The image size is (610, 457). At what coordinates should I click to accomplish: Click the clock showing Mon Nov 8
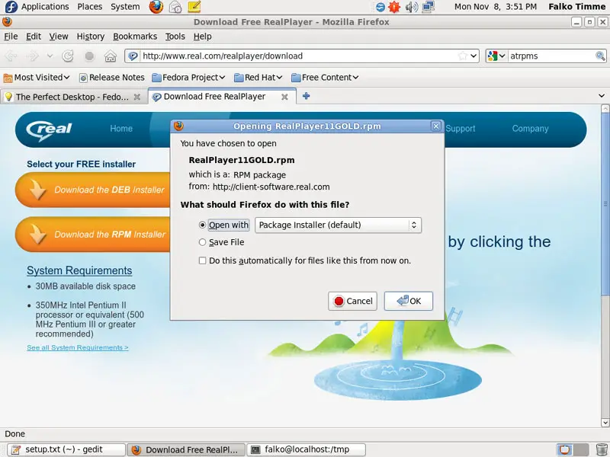[495, 7]
